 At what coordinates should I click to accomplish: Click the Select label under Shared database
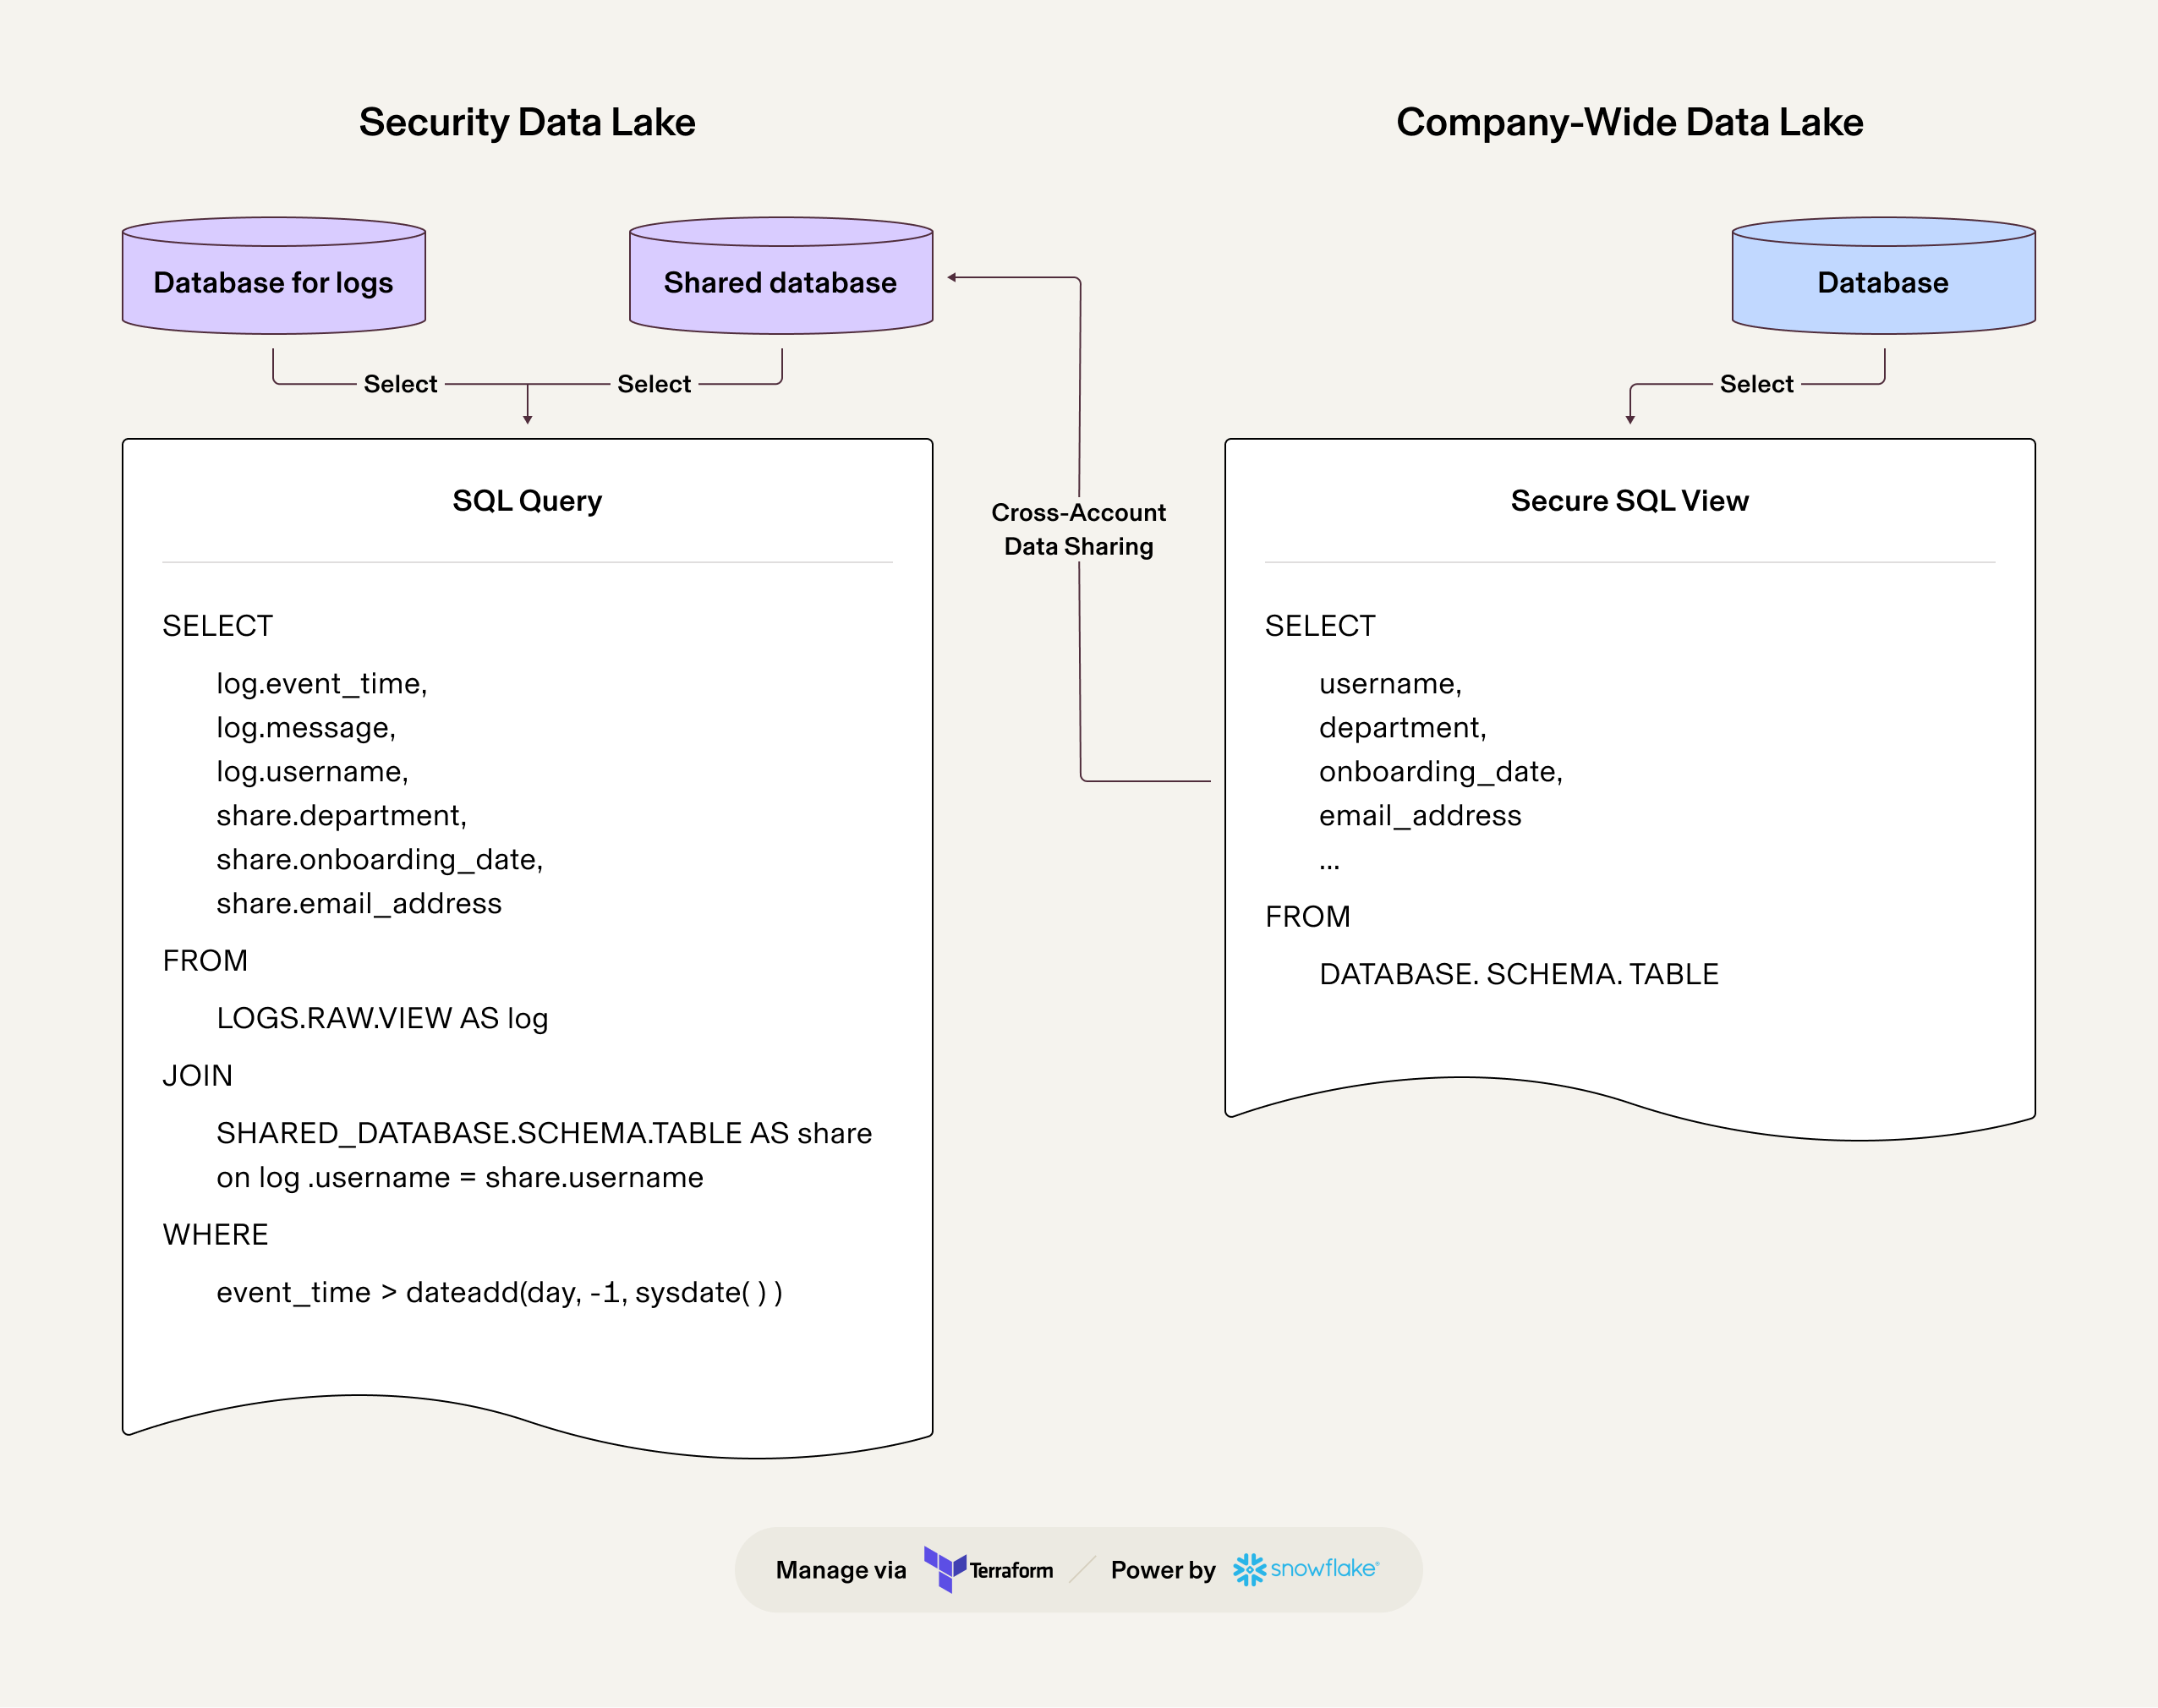pos(654,384)
